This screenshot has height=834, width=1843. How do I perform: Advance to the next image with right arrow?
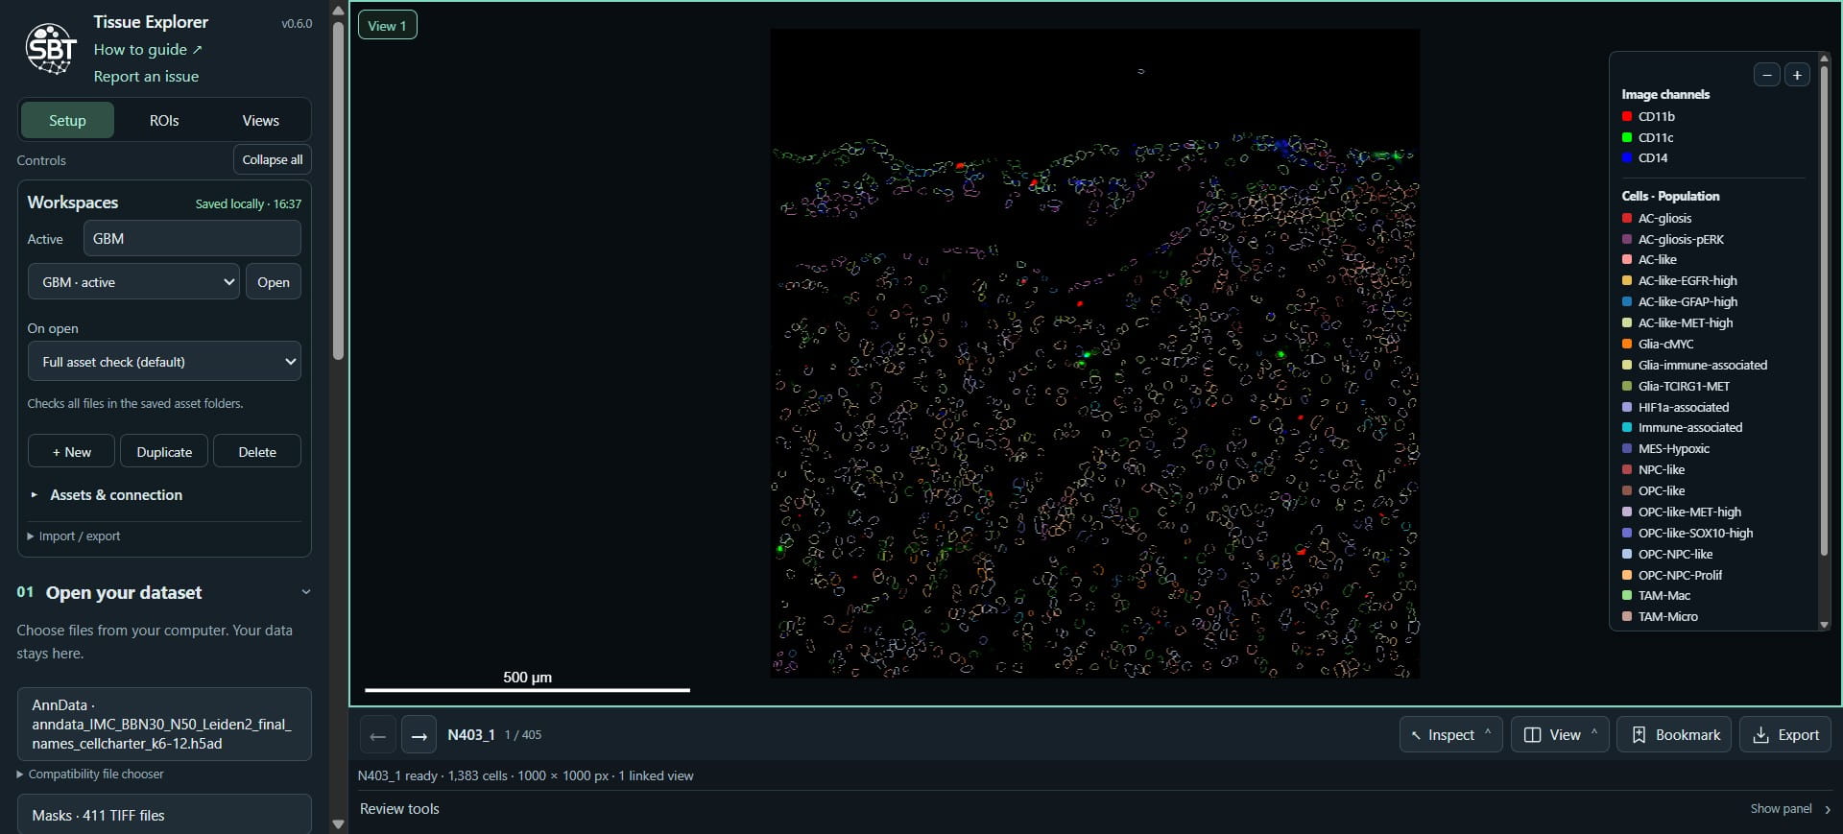coord(419,735)
